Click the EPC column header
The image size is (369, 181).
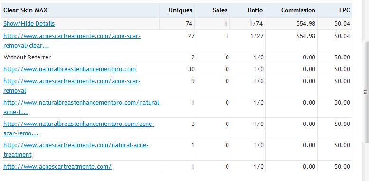344,10
